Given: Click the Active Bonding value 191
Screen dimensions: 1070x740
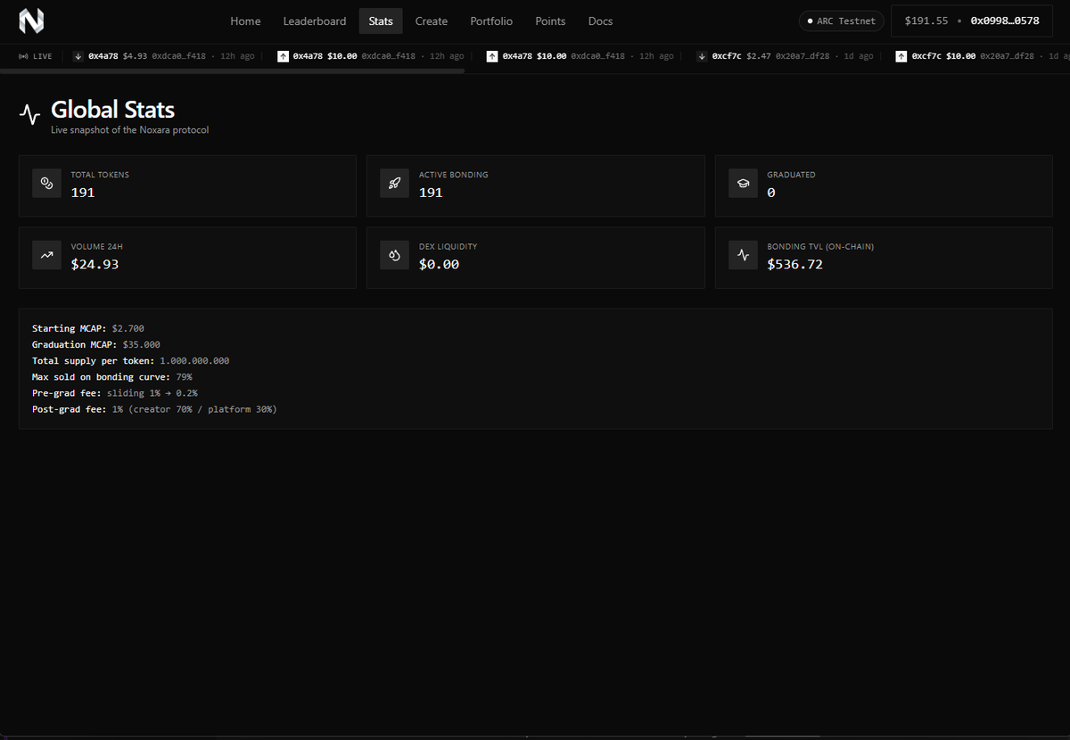Looking at the screenshot, I should 431,193.
